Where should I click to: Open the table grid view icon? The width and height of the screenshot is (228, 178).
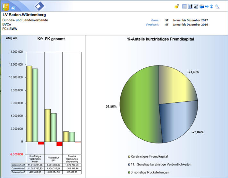[x=184, y=6]
